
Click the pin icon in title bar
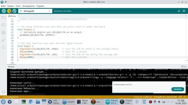(x=6, y=2)
